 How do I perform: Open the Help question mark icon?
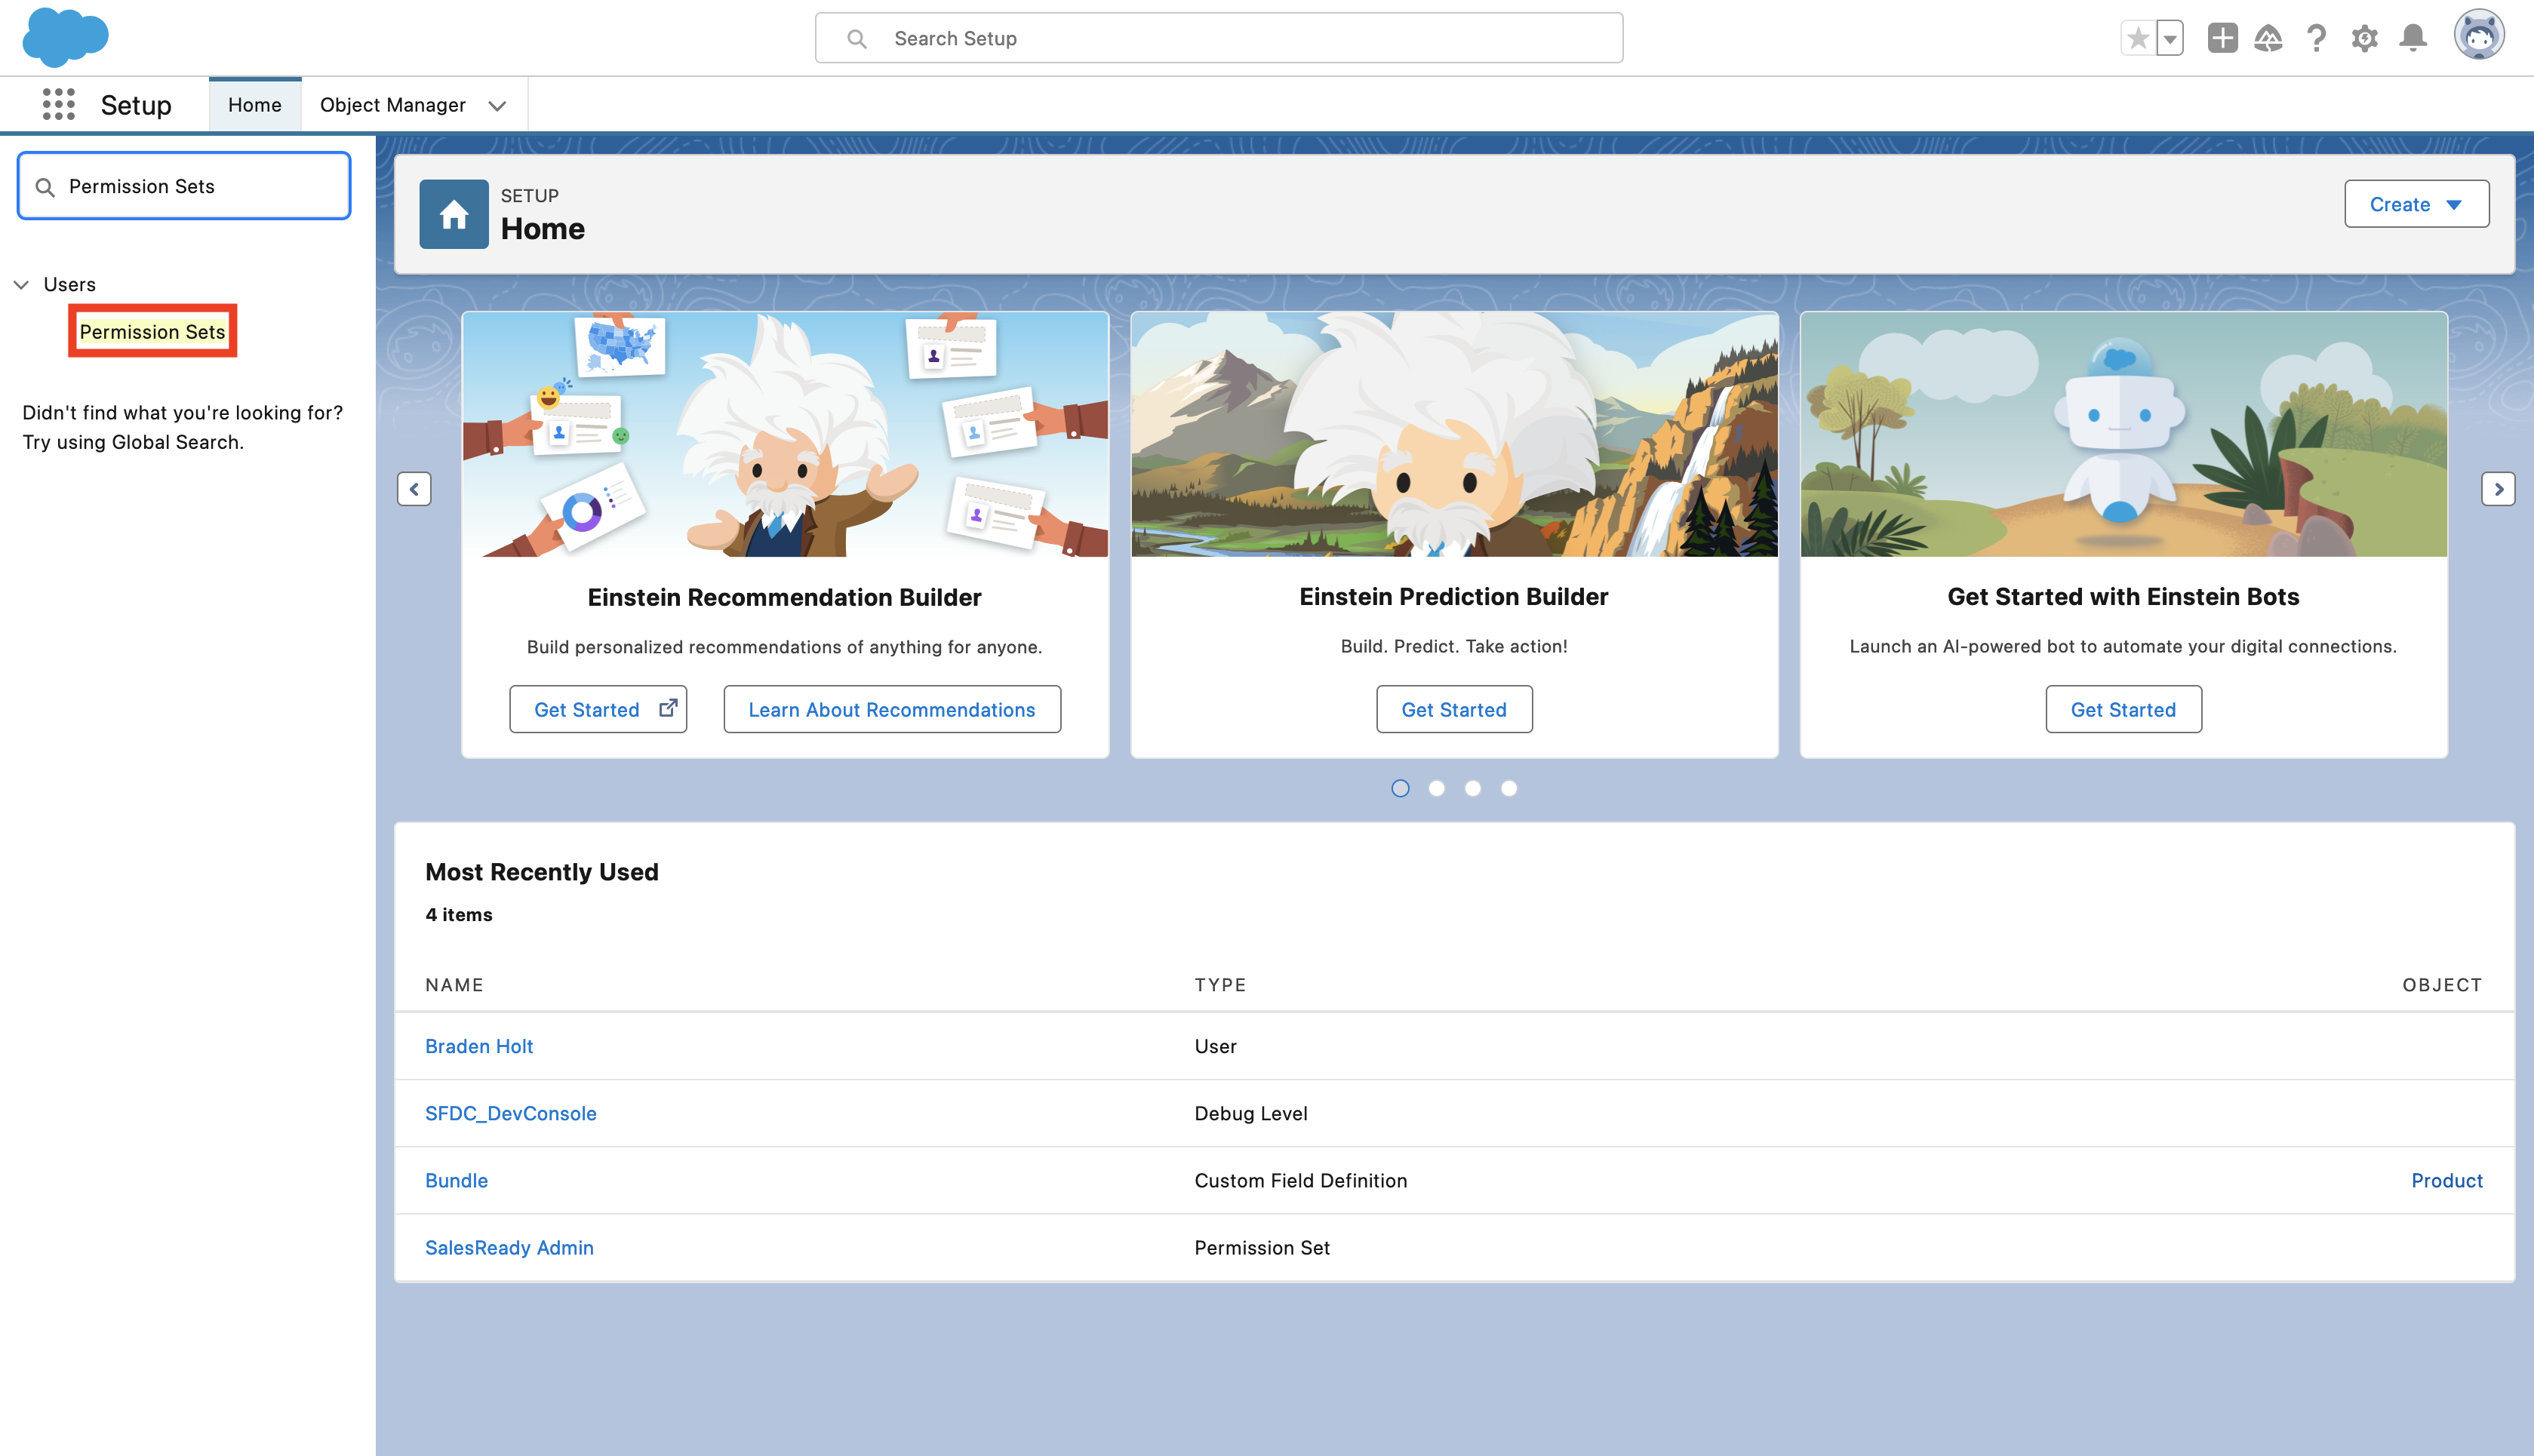[x=2316, y=38]
